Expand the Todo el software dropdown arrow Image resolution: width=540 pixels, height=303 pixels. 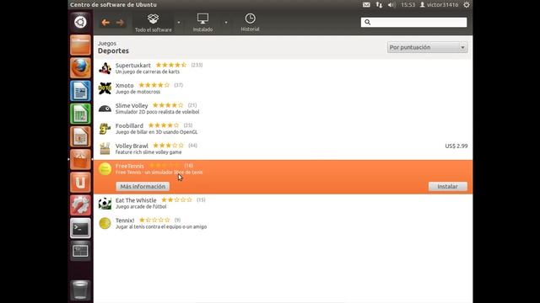point(179,23)
